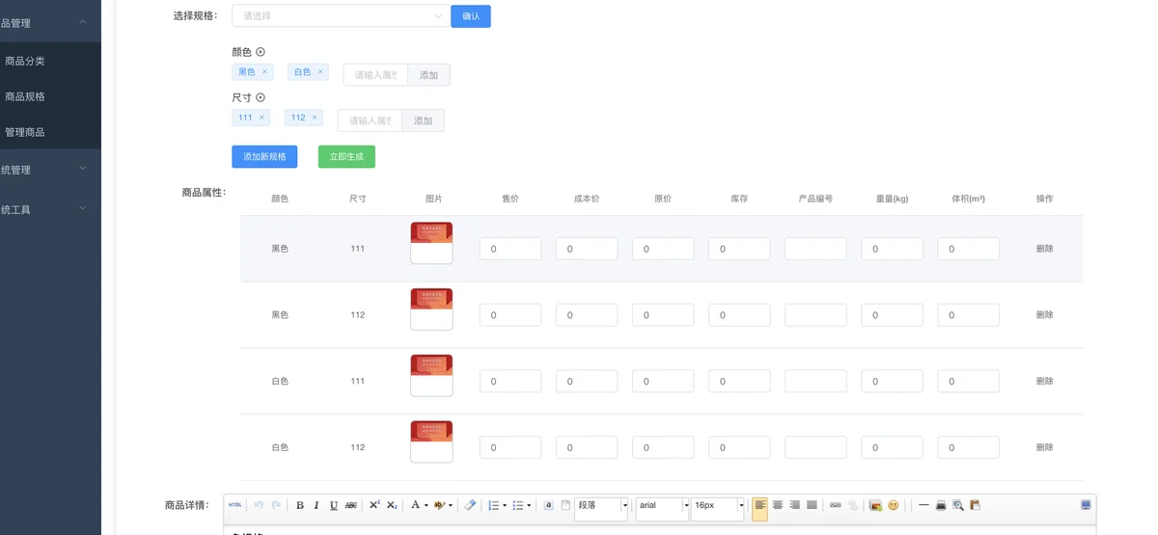Image resolution: width=1158 pixels, height=535 pixels.
Task: Click the clear document page icon
Action: pos(565,505)
